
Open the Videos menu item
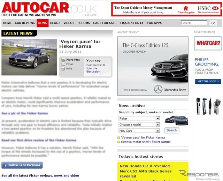point(69,23)
